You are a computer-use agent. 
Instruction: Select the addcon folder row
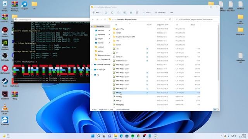point(157,33)
